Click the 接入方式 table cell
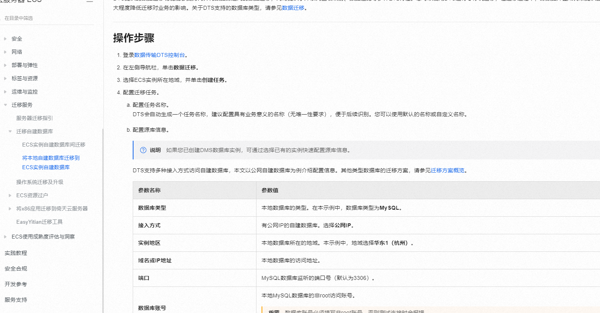600x313 pixels. click(x=194, y=225)
